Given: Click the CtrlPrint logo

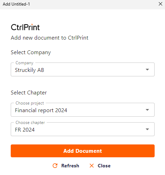Looking at the screenshot, I should click(x=25, y=27).
